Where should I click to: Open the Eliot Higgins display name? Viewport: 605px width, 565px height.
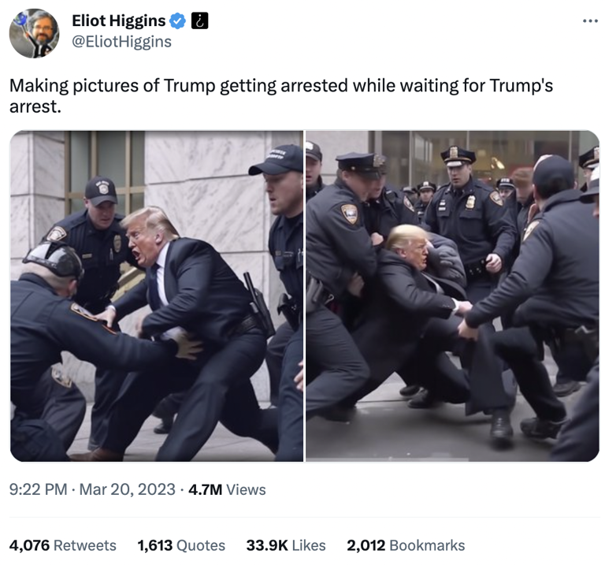click(119, 20)
